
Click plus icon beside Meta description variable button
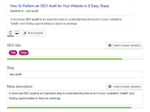[110, 86]
